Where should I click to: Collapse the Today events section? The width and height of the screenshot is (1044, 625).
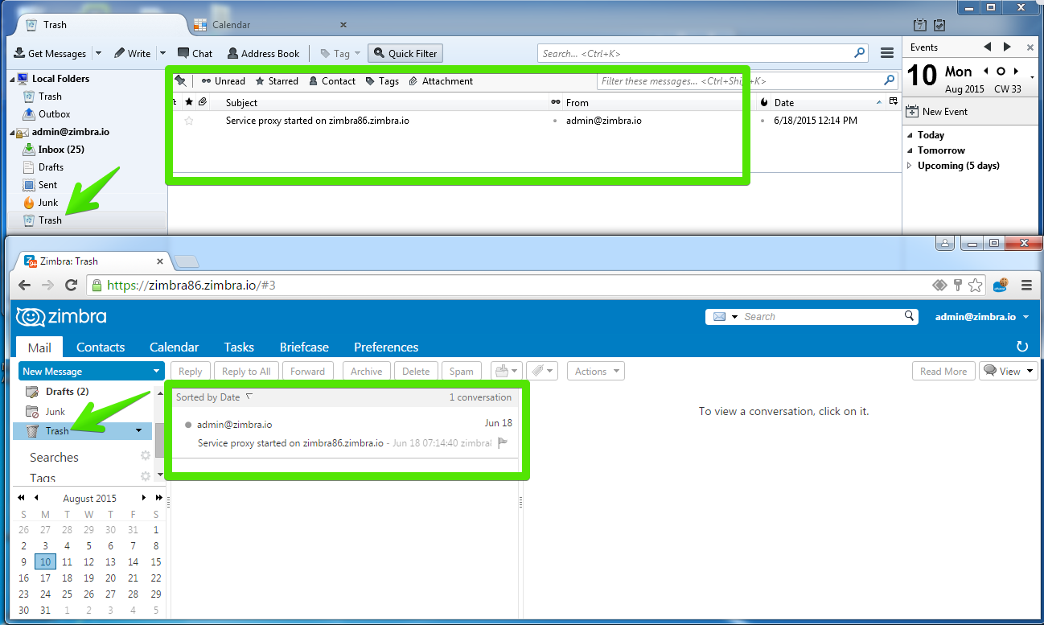(910, 135)
